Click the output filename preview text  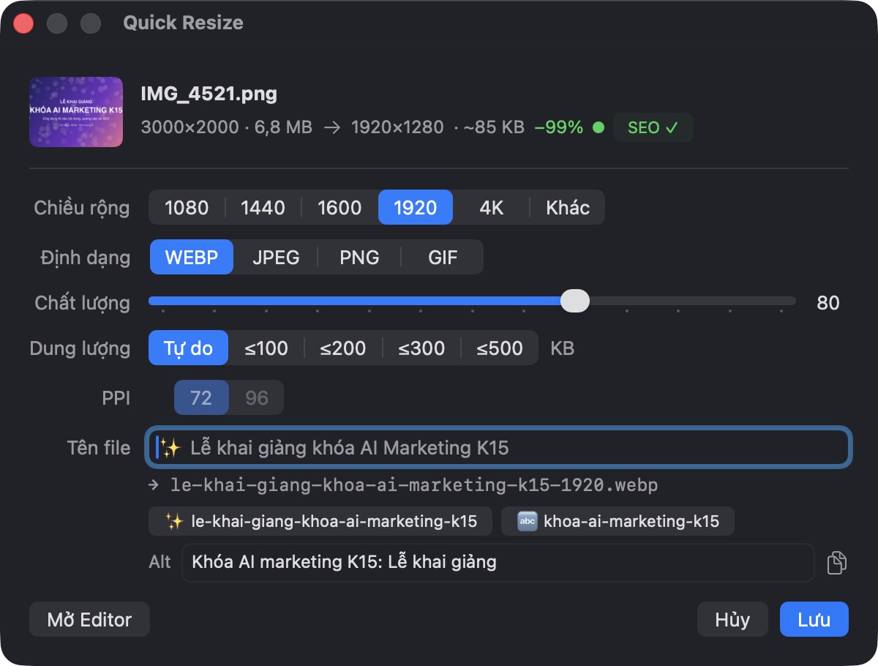414,485
